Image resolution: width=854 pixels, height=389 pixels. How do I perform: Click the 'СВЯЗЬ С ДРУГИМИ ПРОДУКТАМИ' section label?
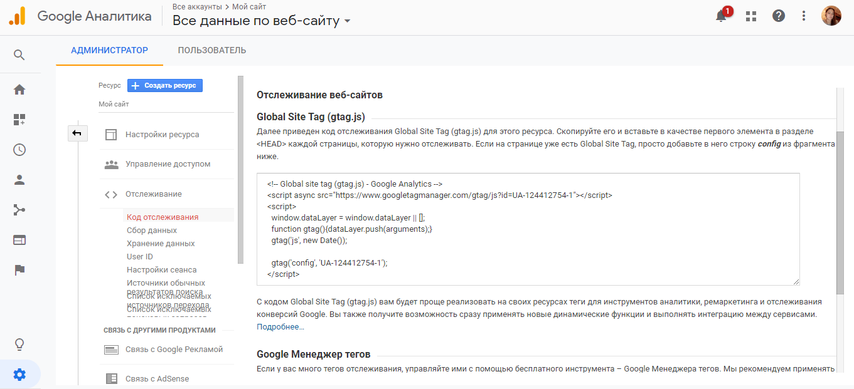159,330
